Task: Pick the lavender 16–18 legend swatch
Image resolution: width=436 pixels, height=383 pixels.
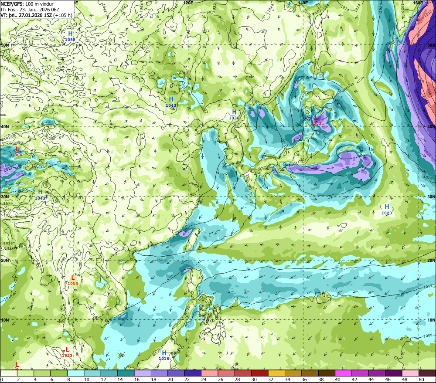Action: point(143,373)
